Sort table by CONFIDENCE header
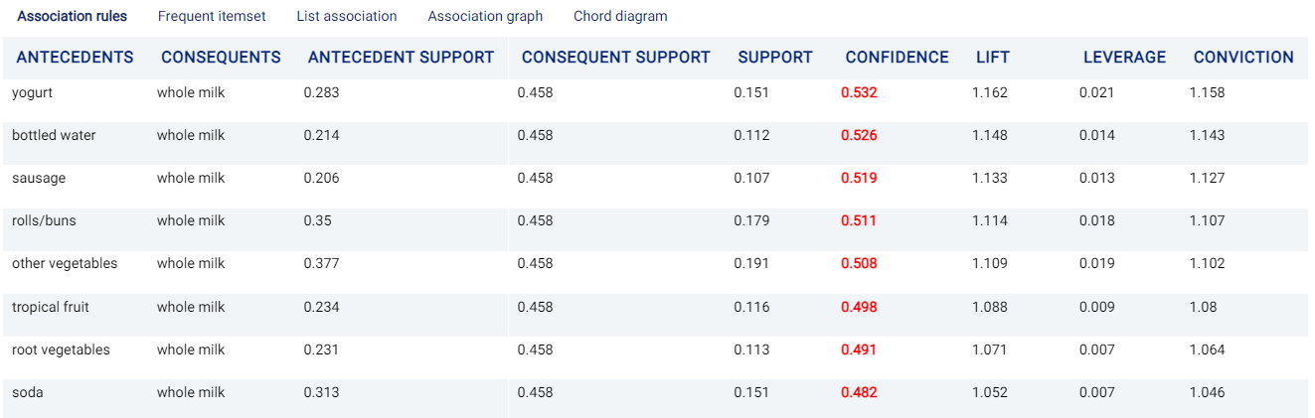The width and height of the screenshot is (1315, 418). [x=897, y=58]
